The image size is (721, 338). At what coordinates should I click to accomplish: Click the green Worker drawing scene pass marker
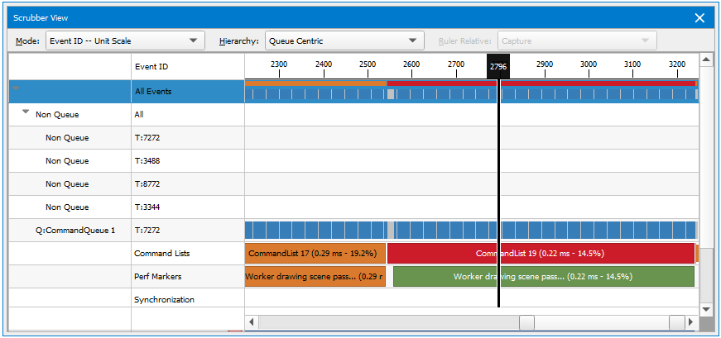(x=543, y=277)
